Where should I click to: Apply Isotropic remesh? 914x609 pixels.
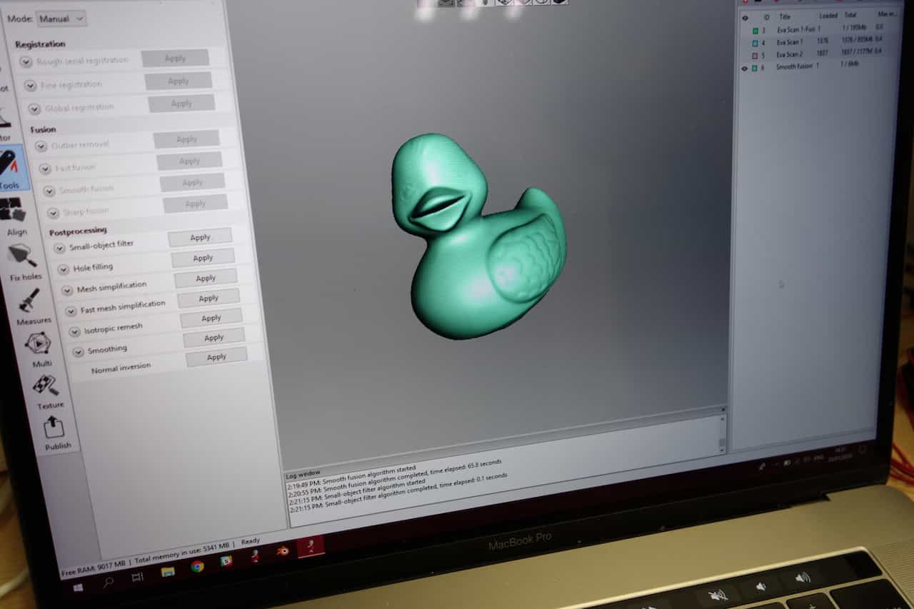211,318
